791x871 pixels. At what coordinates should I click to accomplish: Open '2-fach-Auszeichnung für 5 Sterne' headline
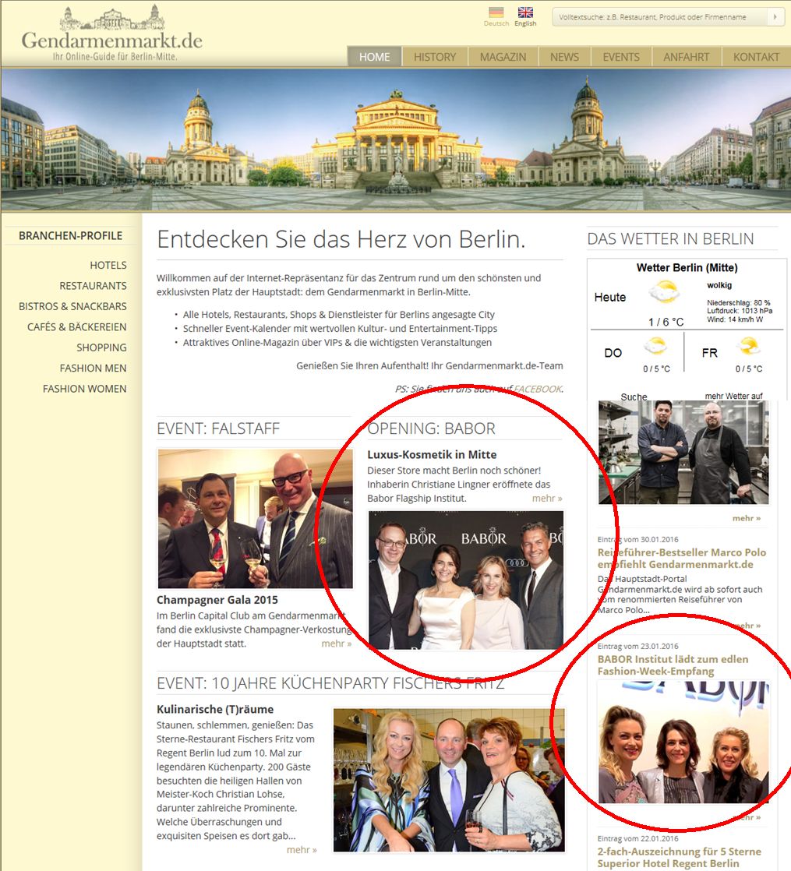tap(680, 857)
